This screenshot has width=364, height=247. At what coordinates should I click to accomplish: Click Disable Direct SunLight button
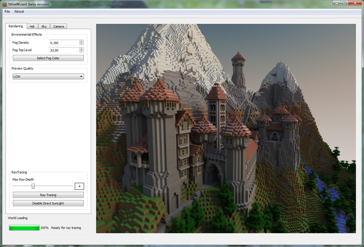click(x=48, y=203)
